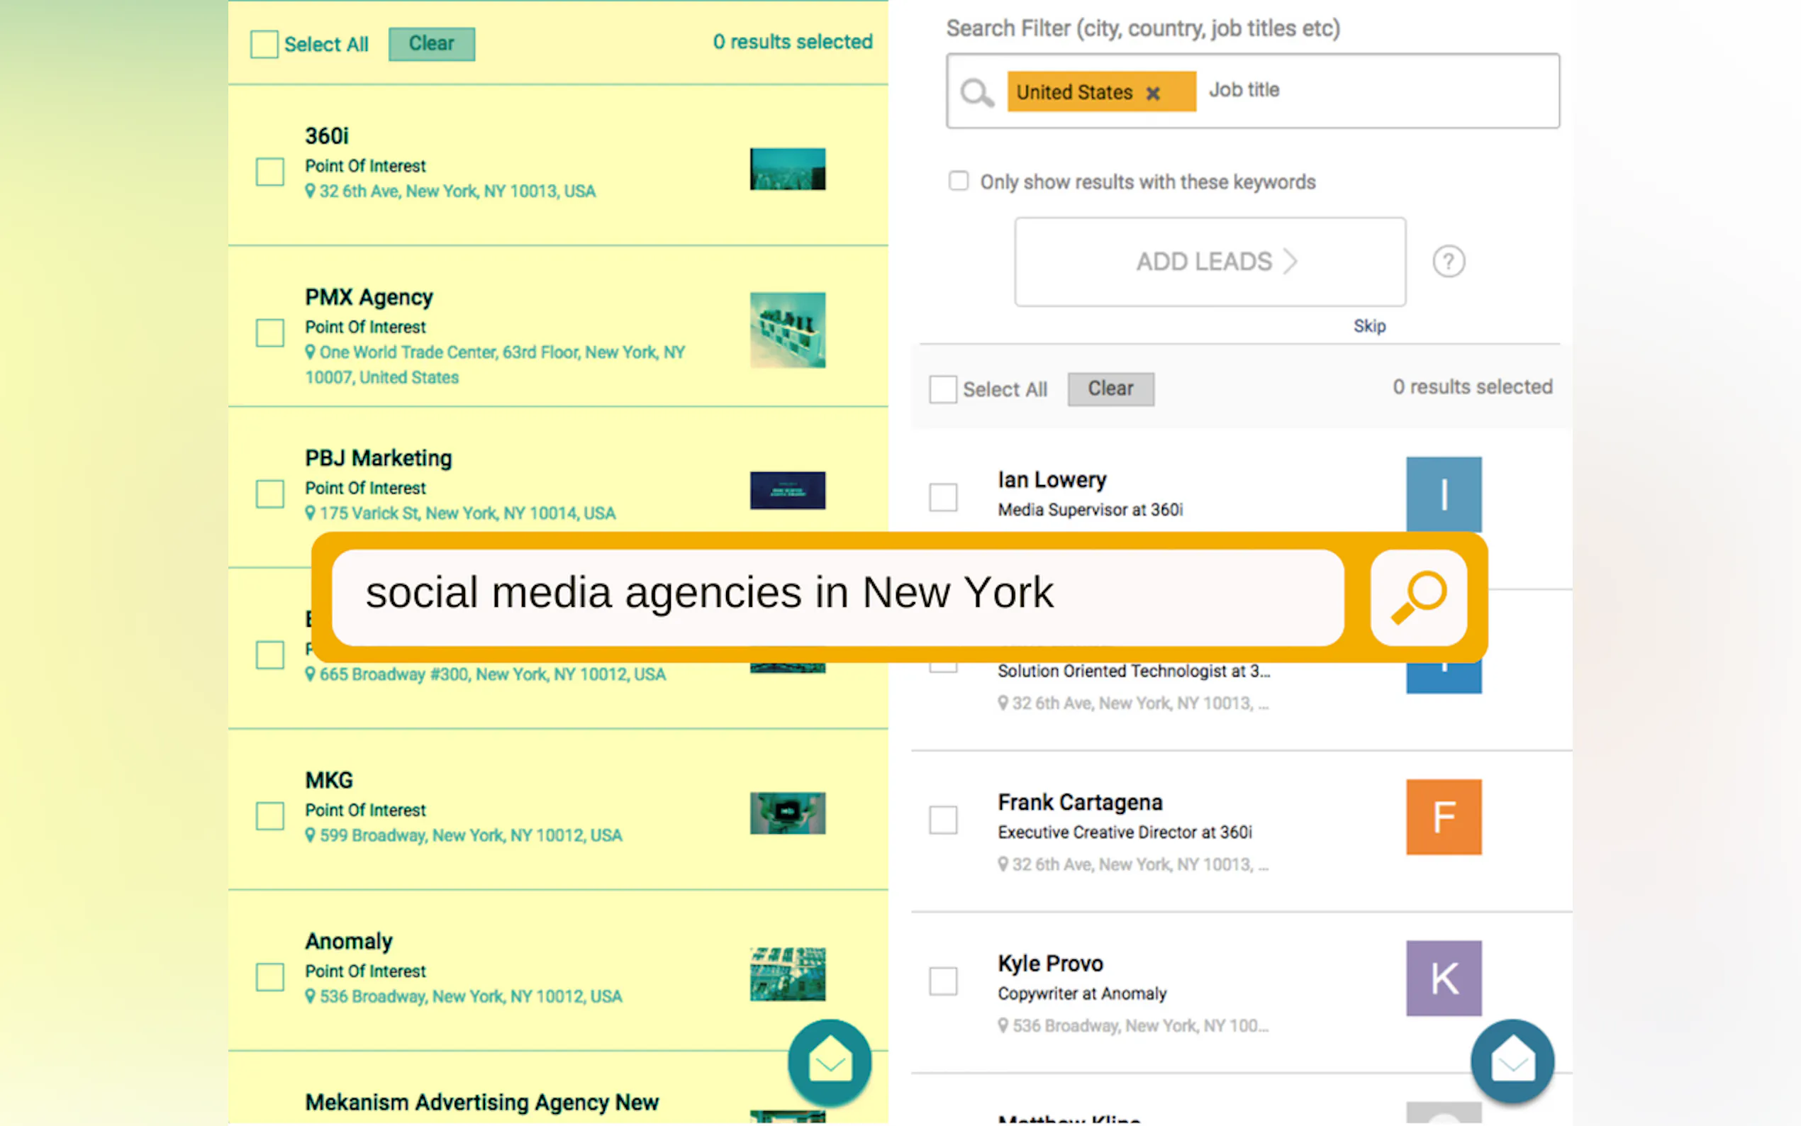
Task: Click the Media Supervisor at 360i text
Action: coord(1090,509)
